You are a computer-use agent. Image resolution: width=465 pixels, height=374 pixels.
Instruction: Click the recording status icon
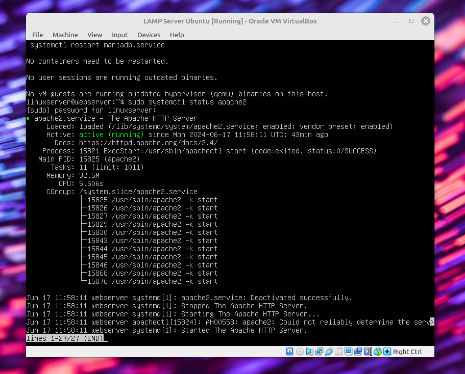(x=358, y=352)
